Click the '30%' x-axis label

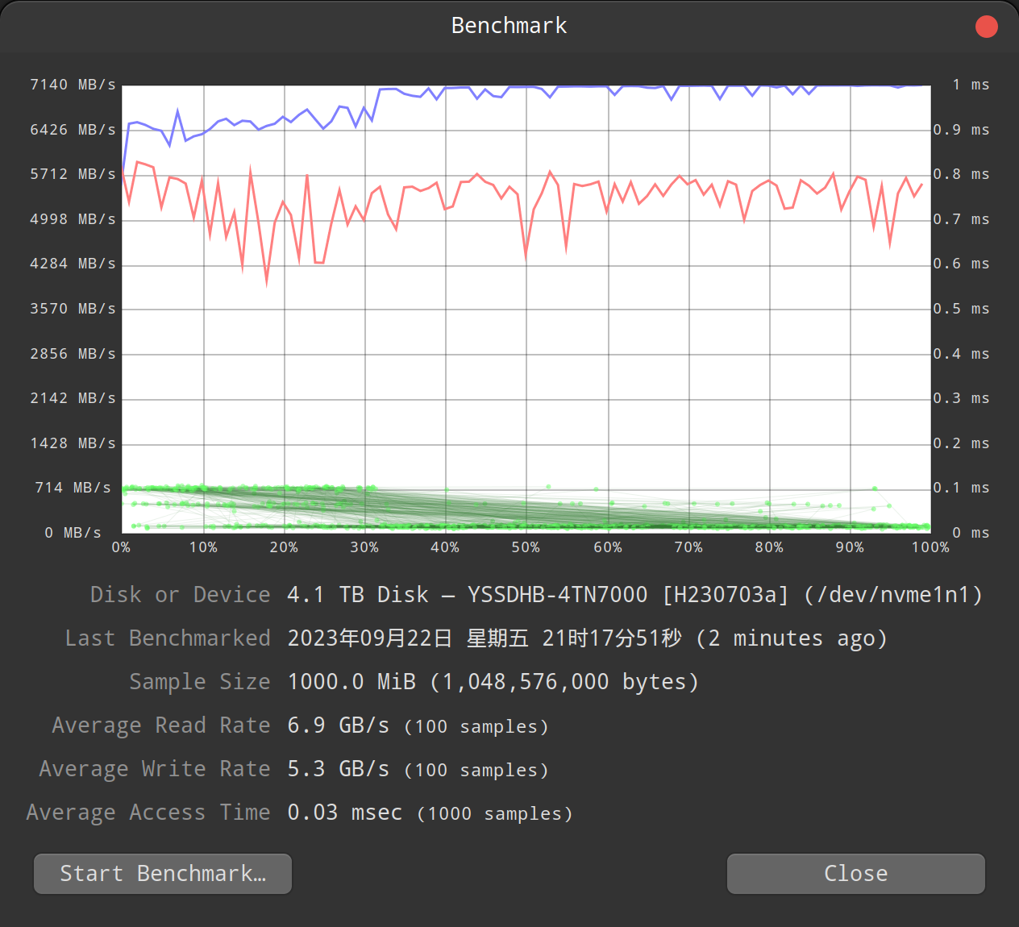pos(364,547)
